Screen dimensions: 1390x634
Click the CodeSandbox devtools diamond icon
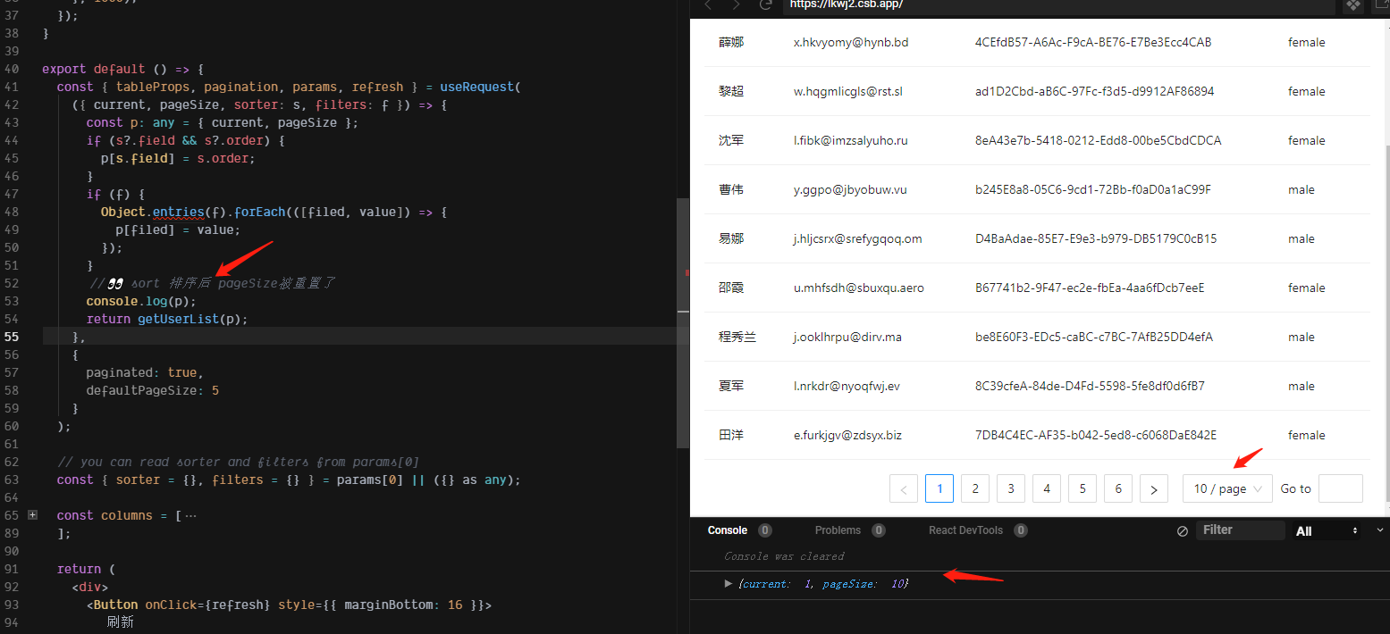pos(1353,6)
